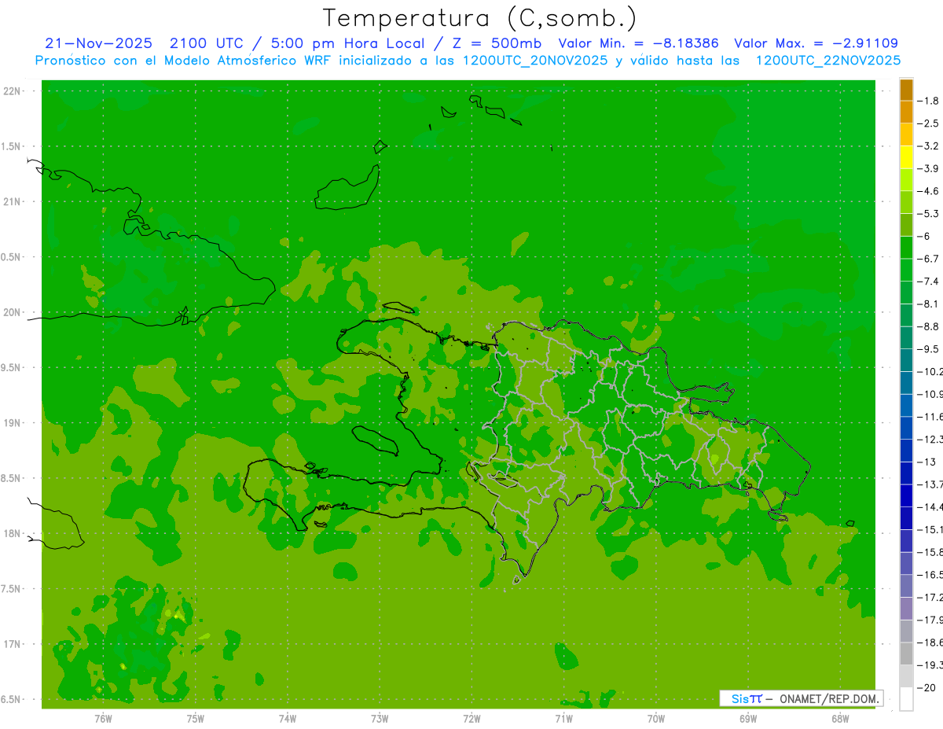Click the lime swatch between -3.9 and -4.6
Image resolution: width=943 pixels, height=729 pixels.
click(906, 179)
